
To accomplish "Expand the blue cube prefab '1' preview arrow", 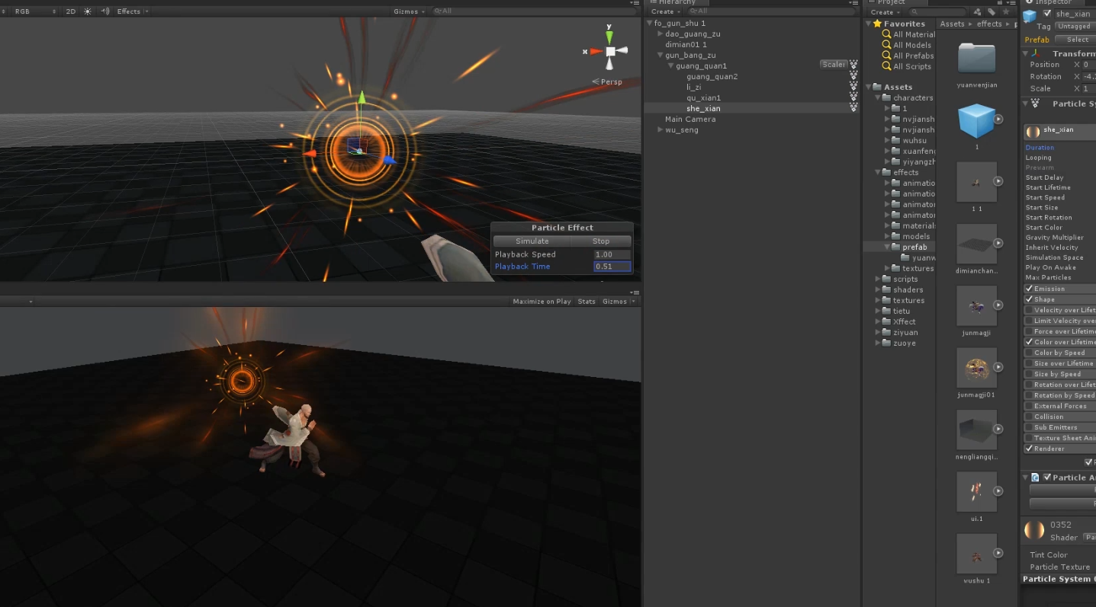I will pyautogui.click(x=998, y=119).
